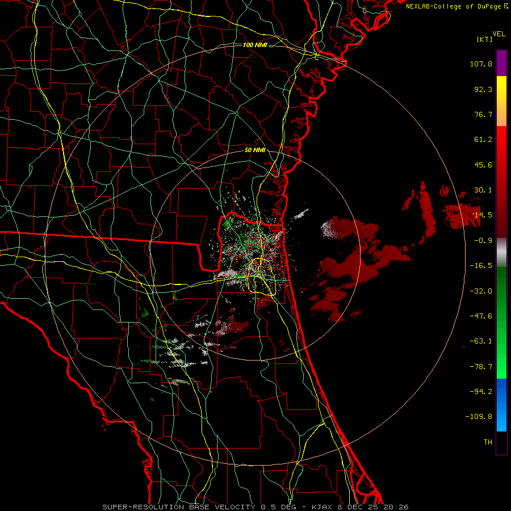Click the Super-Resolution Base Velocity caption

click(255, 507)
